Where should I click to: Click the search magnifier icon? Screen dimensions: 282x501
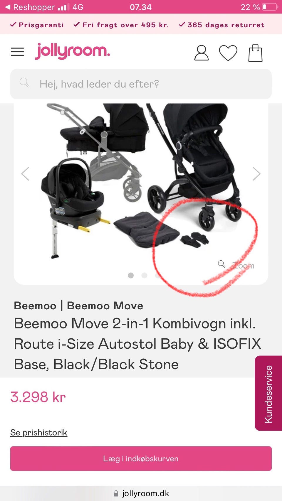[24, 82]
